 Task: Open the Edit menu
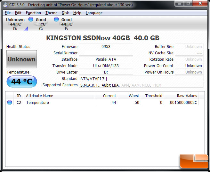18,13
